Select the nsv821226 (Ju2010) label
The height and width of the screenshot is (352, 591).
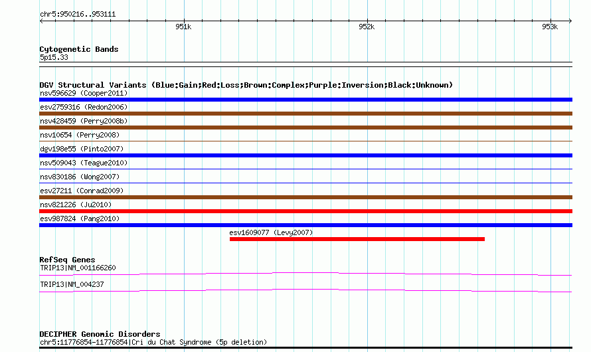click(x=76, y=205)
